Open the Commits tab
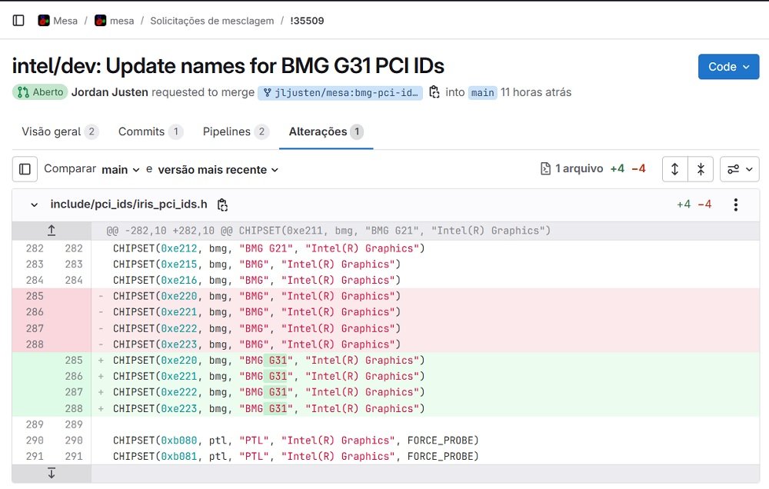 150,131
